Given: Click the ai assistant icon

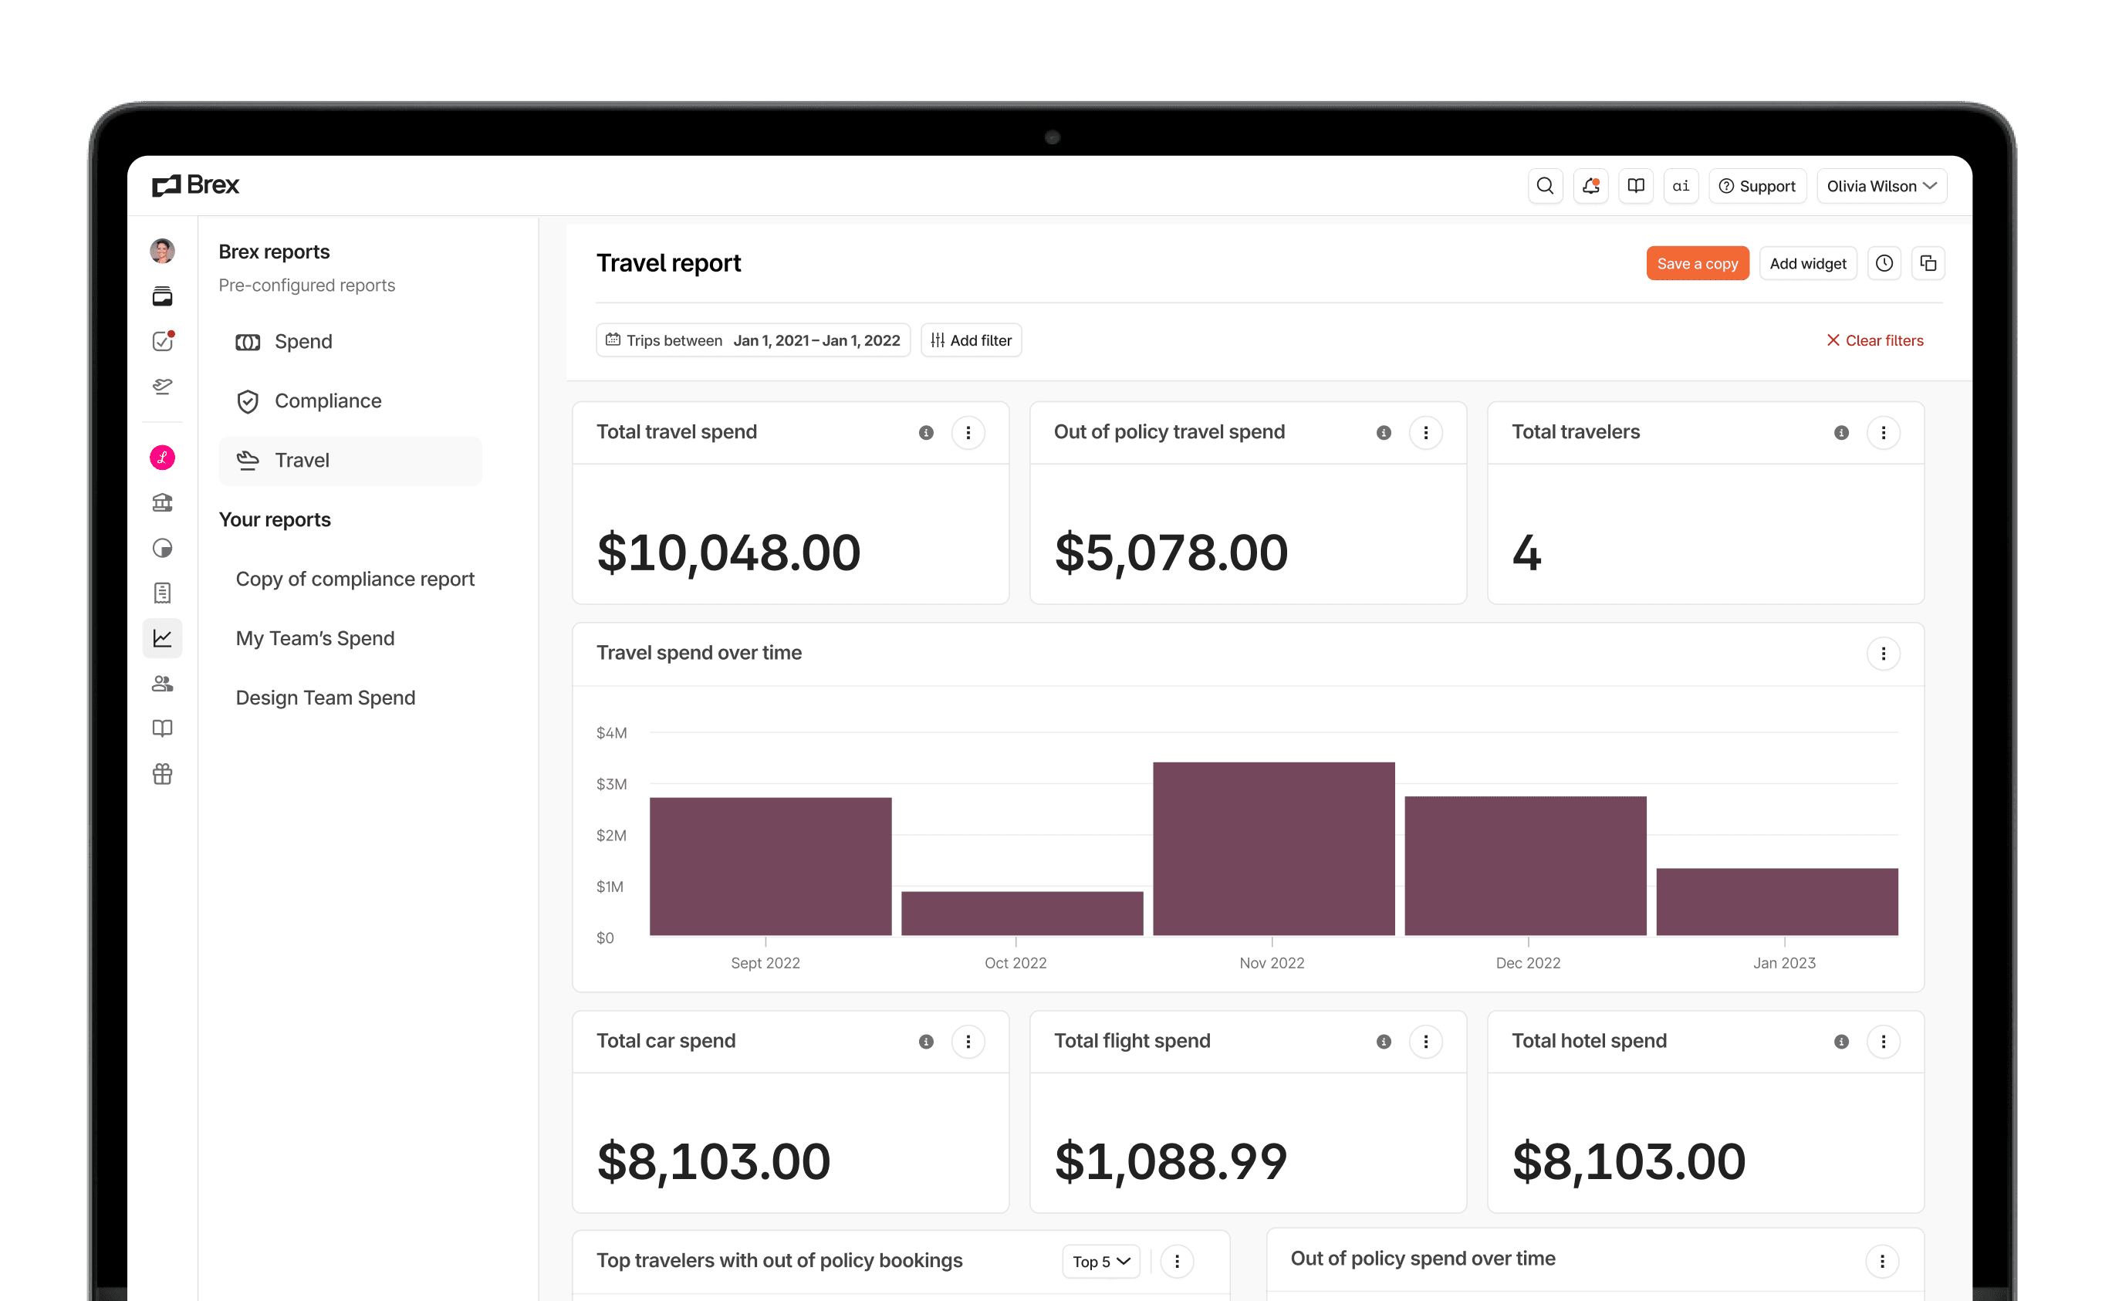Looking at the screenshot, I should coord(1681,186).
